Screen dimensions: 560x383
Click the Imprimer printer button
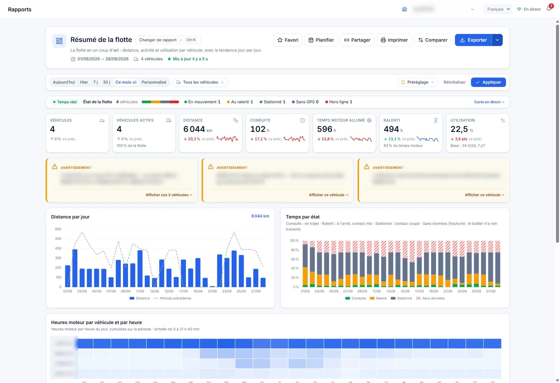tap(394, 40)
